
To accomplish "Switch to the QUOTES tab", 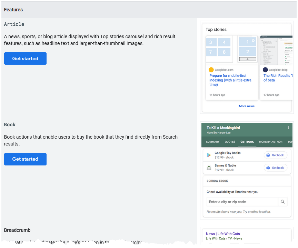I will [x=230, y=142].
